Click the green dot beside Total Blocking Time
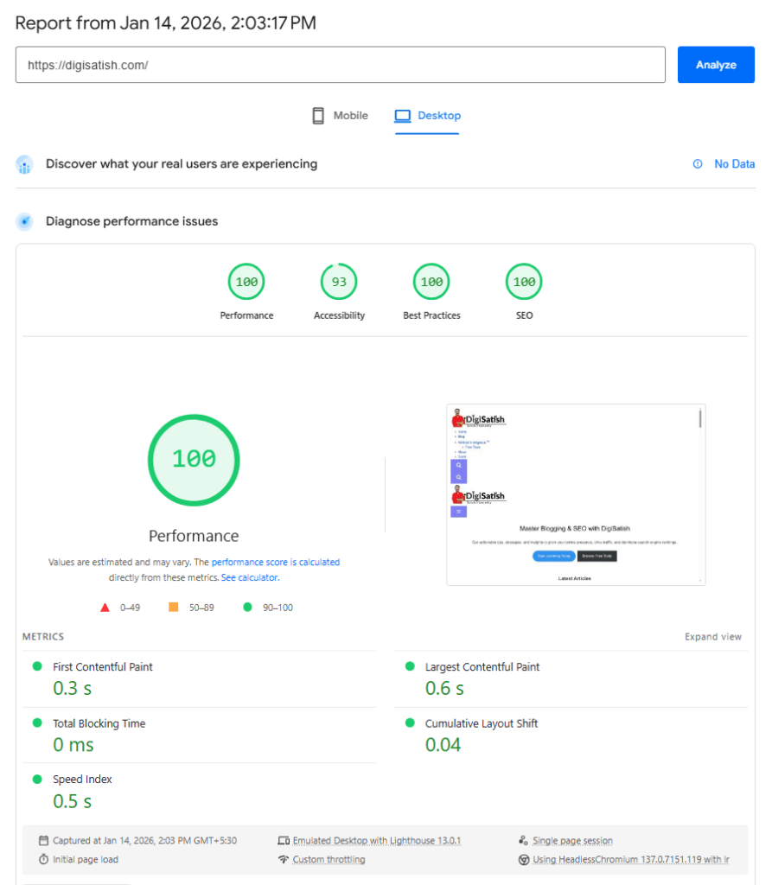Image resolution: width=772 pixels, height=885 pixels. coord(37,723)
